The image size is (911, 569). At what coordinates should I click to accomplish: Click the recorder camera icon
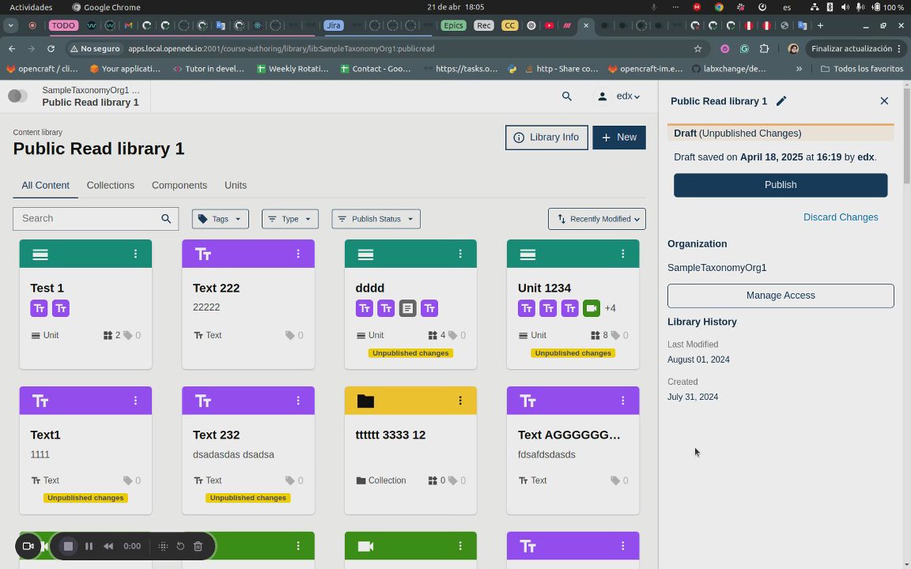point(28,546)
